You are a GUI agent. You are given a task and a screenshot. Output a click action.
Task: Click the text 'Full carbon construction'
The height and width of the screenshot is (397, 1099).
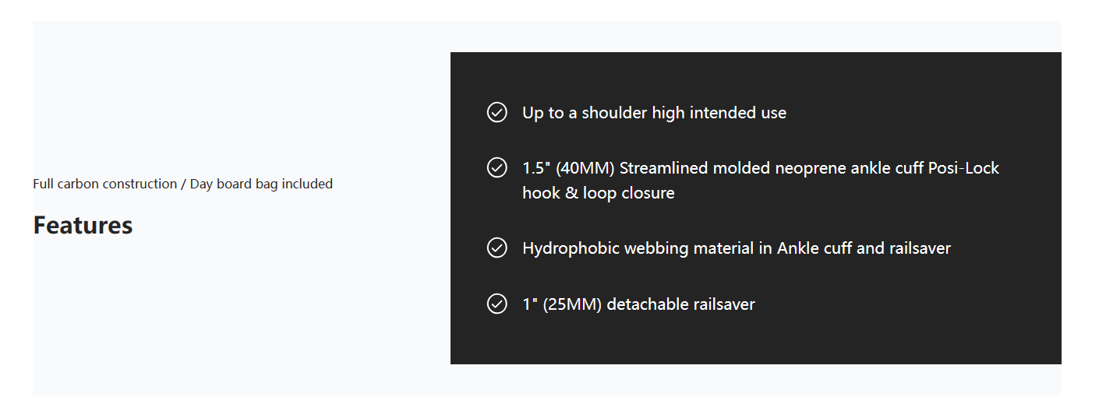click(x=105, y=184)
